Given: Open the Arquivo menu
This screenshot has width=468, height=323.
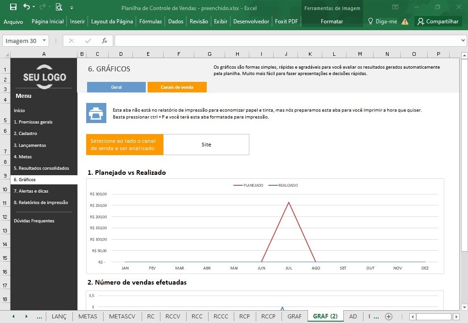Looking at the screenshot, I should tap(13, 22).
